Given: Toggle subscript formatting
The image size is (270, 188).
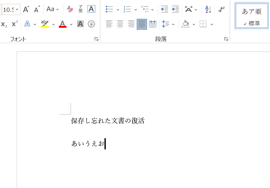Looking at the screenshot, I should [x=4, y=24].
